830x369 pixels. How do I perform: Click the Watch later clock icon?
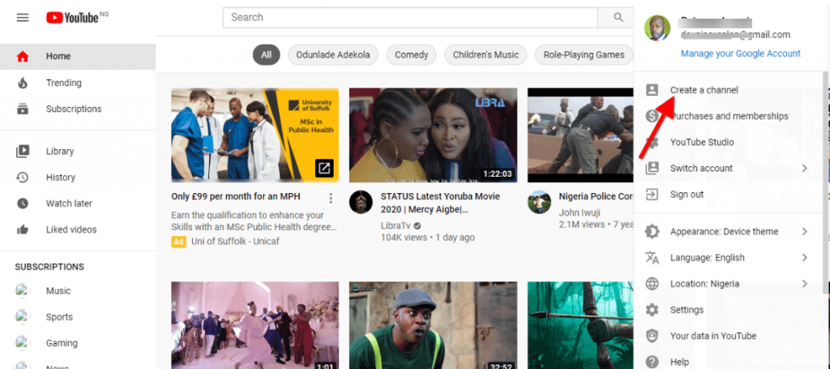coord(23,204)
